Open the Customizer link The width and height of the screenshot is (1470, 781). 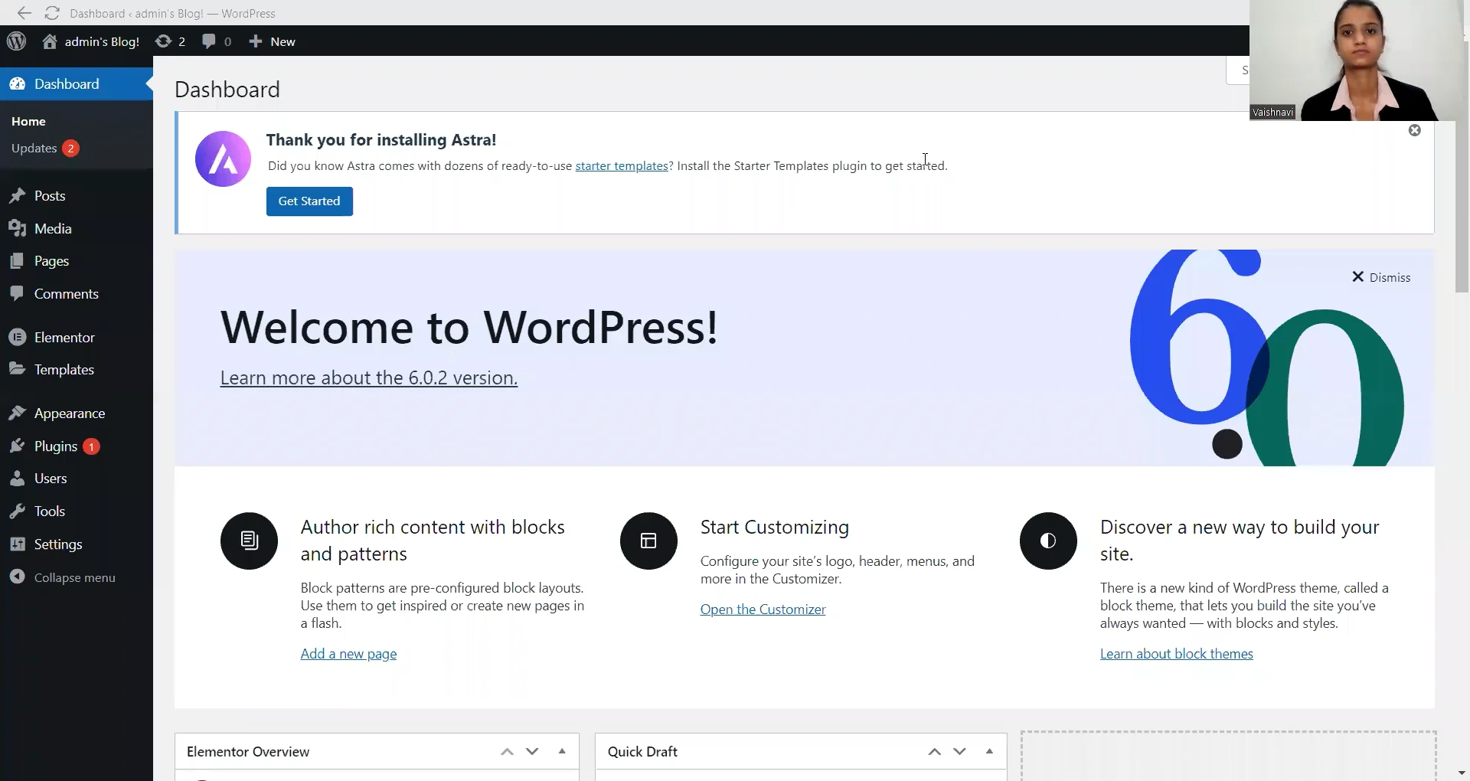[x=762, y=609]
